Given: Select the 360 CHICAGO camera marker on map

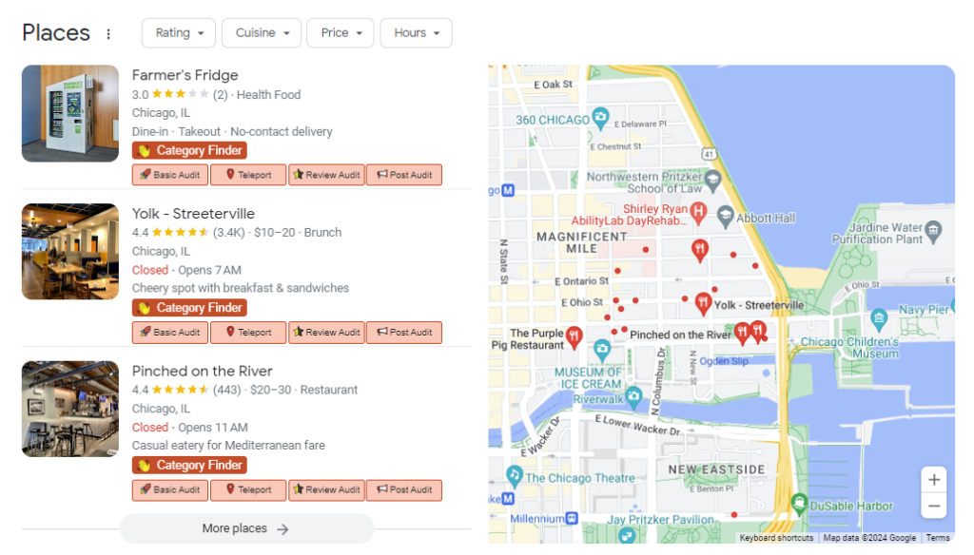Looking at the screenshot, I should pyautogui.click(x=600, y=117).
